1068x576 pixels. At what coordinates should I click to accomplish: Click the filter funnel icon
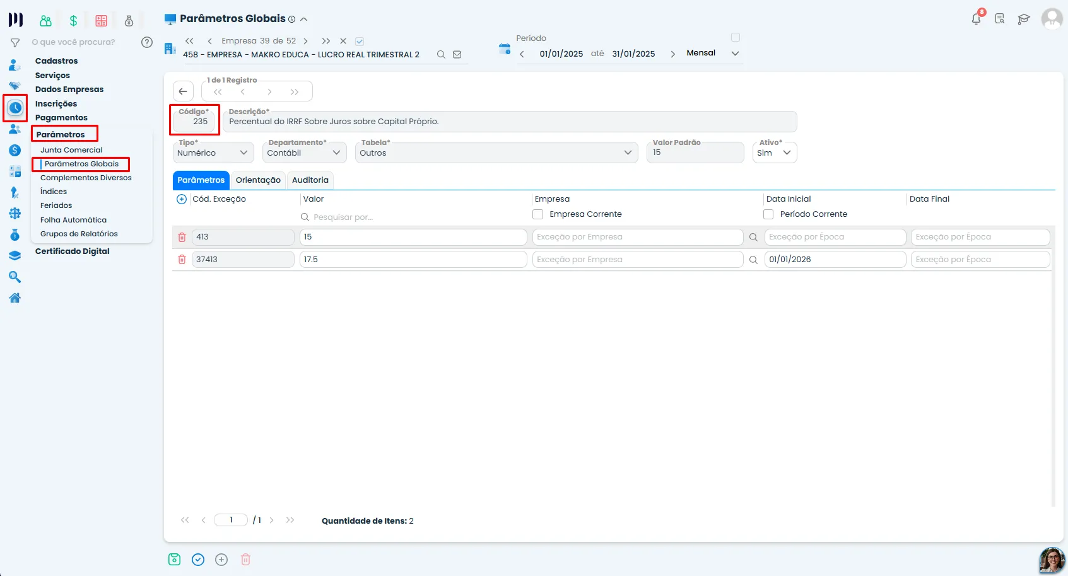(15, 43)
